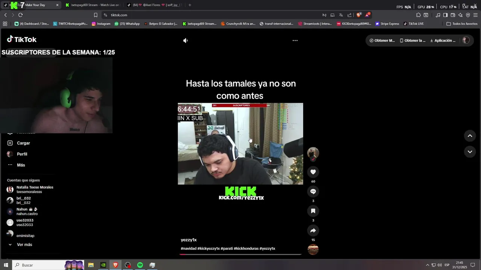
Task: Open extensions puzzle icon
Action: (418, 15)
